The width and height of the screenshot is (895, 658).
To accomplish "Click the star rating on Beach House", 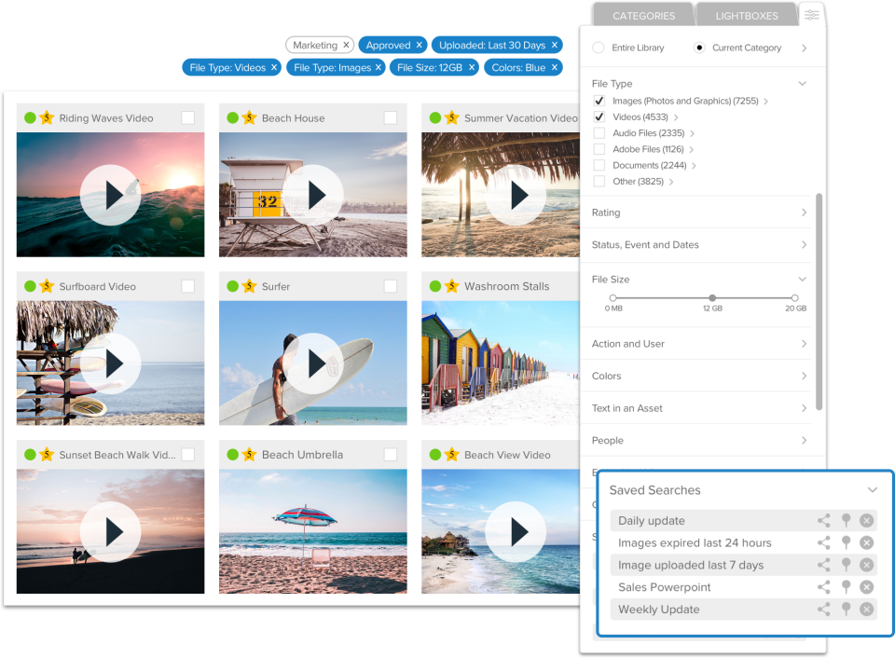I will click(x=249, y=118).
